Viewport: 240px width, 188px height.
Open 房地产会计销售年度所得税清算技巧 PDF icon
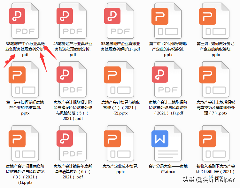pyautogui.click(x=72, y=143)
